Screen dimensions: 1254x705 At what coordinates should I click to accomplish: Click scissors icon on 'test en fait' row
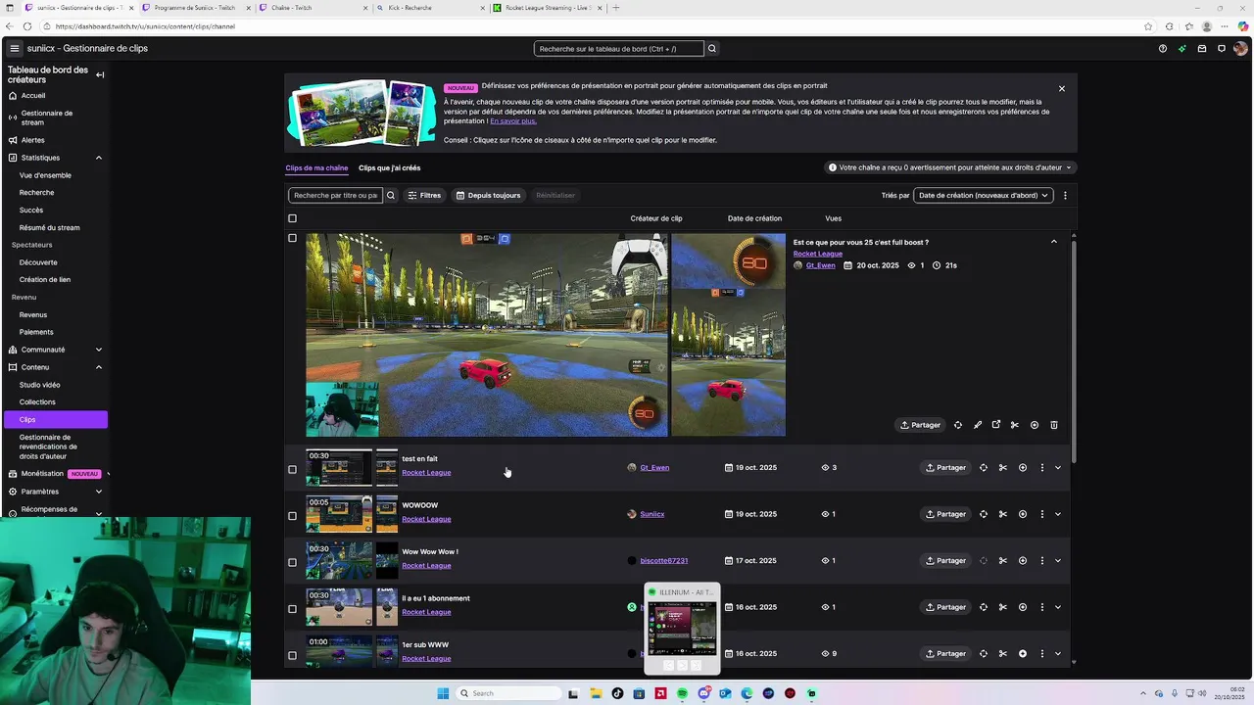[1003, 468]
